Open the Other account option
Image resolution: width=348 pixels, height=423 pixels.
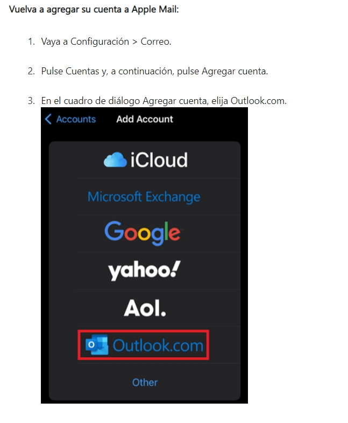(x=145, y=382)
